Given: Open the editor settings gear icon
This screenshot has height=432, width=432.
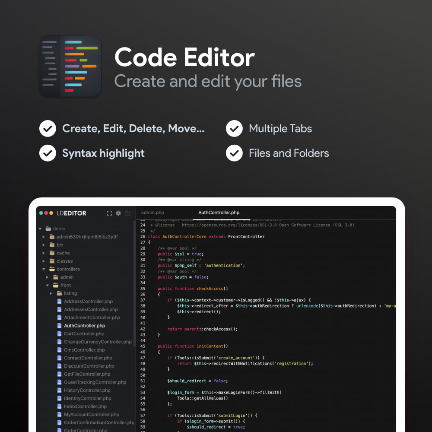Looking at the screenshot, I should coord(118,213).
